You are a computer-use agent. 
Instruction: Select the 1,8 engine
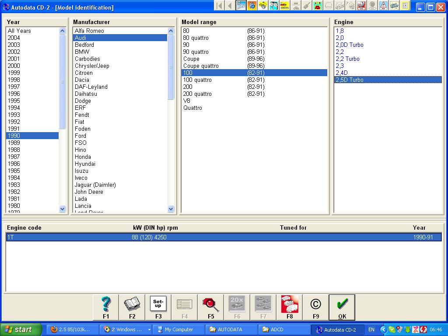[x=388, y=31]
